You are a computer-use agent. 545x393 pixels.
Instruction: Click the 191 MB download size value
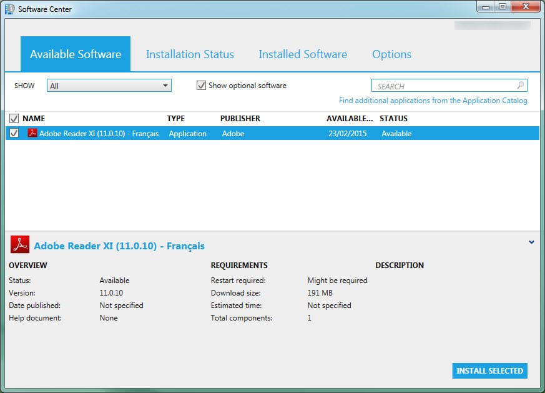tap(320, 293)
